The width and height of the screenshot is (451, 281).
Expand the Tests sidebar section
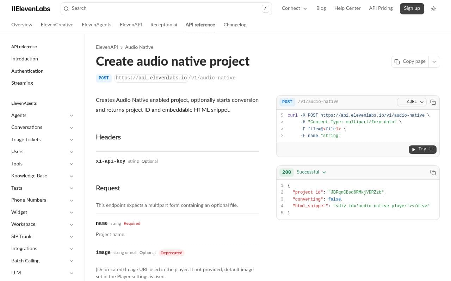(x=43, y=188)
